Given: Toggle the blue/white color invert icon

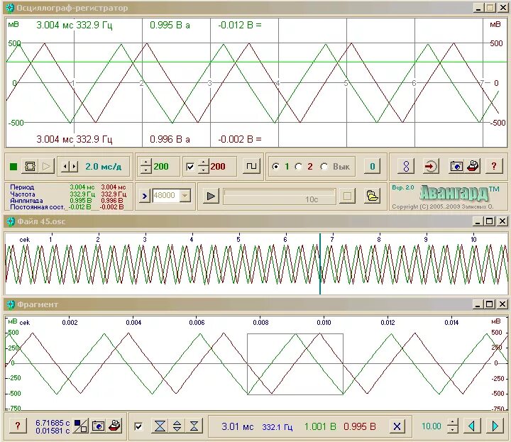Looking at the screenshot, I should tap(80, 426).
